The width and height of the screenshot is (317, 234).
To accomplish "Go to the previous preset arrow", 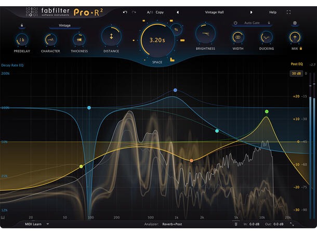I will (x=178, y=12).
